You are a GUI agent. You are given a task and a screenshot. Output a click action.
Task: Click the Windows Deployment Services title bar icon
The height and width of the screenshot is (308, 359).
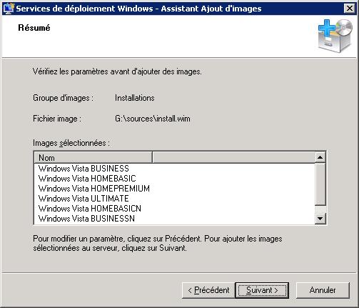pyautogui.click(x=9, y=9)
